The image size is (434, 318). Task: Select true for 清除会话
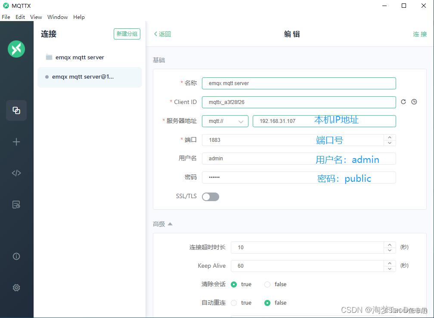pyautogui.click(x=234, y=284)
